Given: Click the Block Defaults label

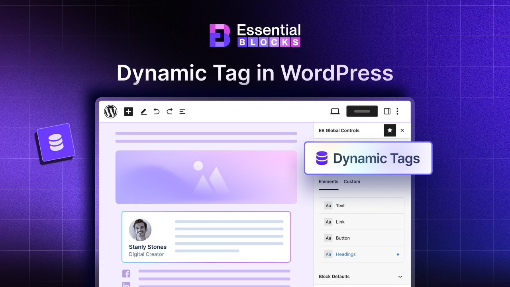Looking at the screenshot, I should (x=334, y=277).
